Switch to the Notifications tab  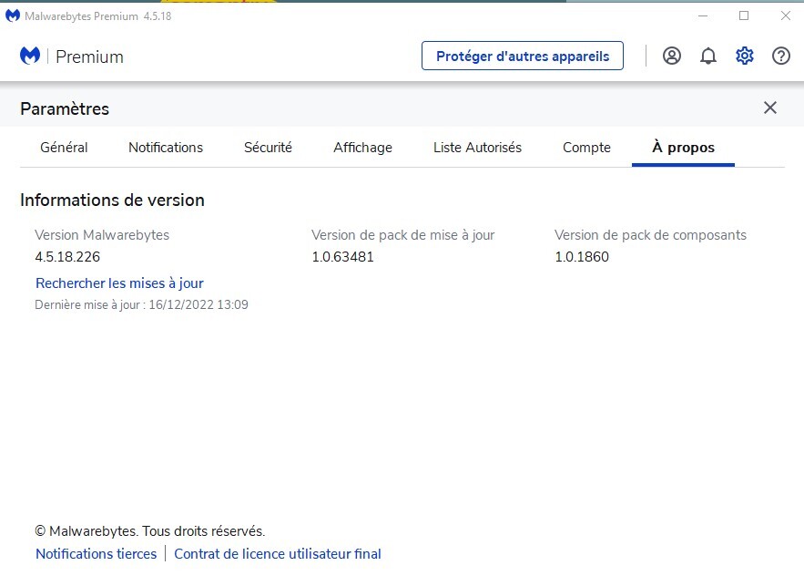tap(166, 148)
